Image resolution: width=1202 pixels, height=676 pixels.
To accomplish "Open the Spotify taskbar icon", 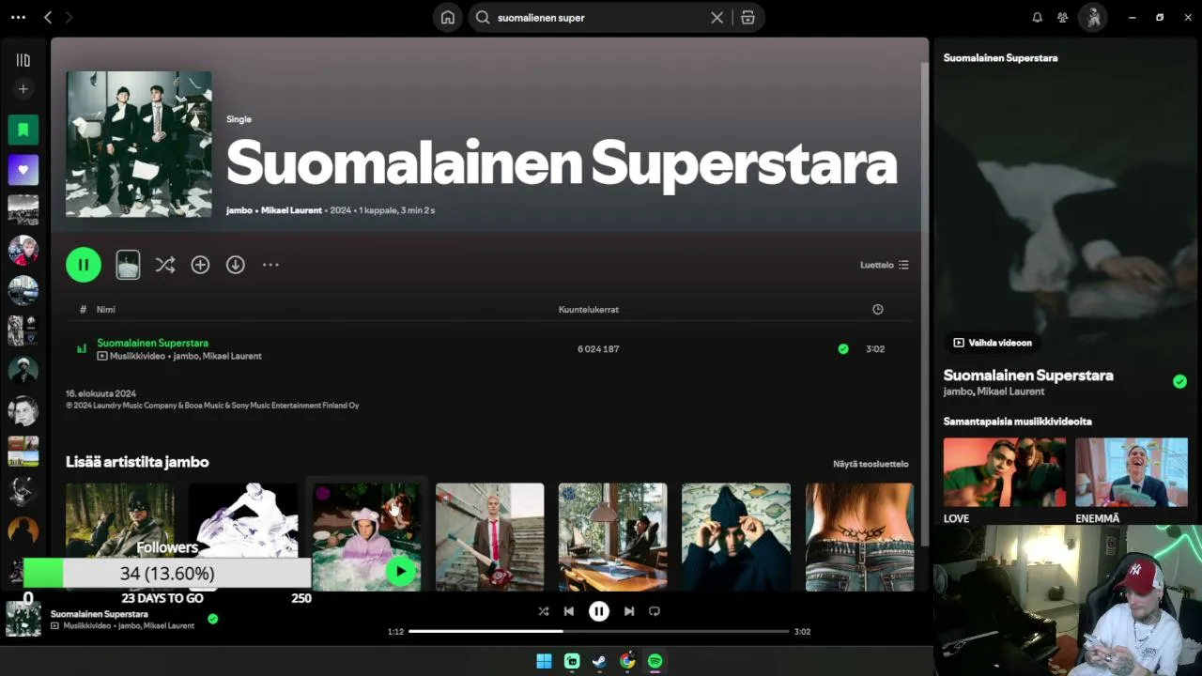I will tap(655, 661).
